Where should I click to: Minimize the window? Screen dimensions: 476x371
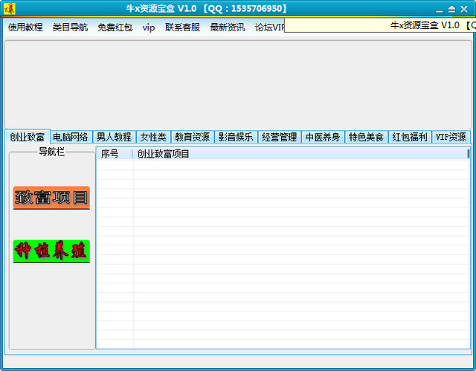tap(440, 10)
